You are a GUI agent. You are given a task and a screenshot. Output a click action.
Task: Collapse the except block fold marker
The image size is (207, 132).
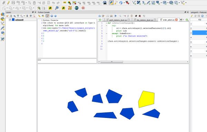(x=107, y=34)
